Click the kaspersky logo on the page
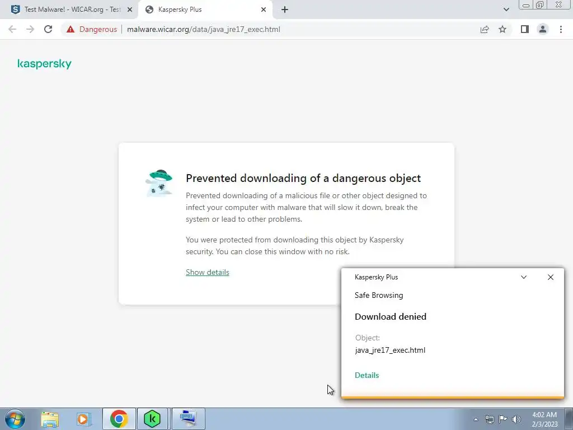Screen dimensions: 573x430 point(44,64)
